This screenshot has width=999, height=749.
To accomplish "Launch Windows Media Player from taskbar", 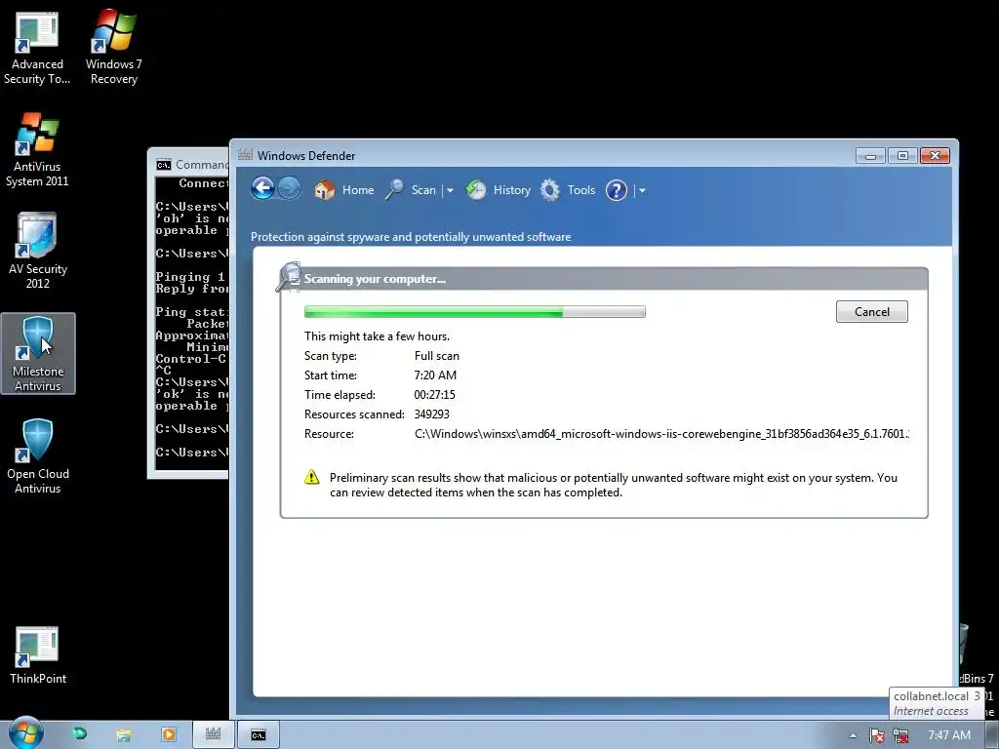I will [x=169, y=734].
